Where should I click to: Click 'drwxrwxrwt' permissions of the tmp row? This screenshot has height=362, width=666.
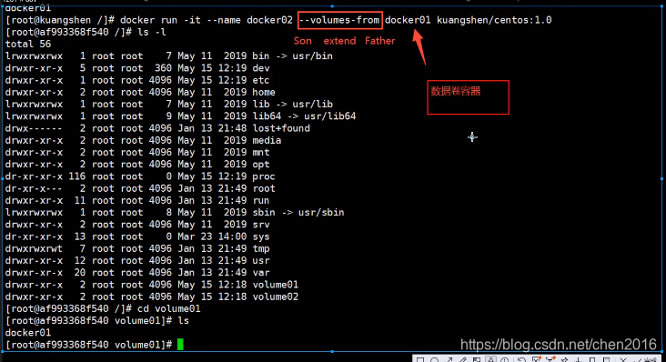[34, 248]
